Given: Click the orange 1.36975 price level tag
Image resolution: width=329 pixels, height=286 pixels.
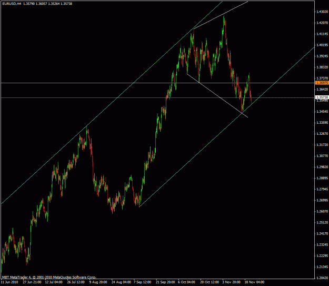Looking at the screenshot, I should click(322, 83).
